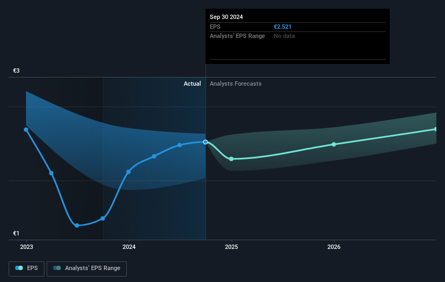Click the 'Sep 30 2024' tooltip date
The height and width of the screenshot is (282, 445).
pos(226,17)
